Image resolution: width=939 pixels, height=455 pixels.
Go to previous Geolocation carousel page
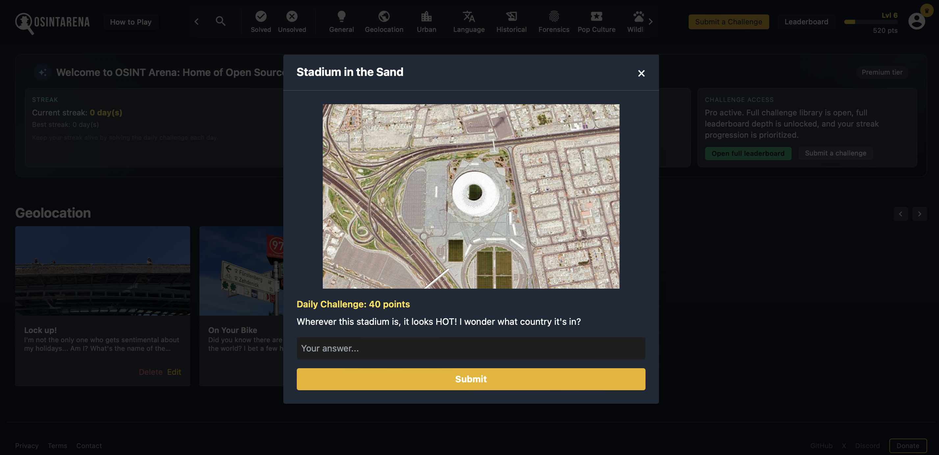(x=901, y=214)
